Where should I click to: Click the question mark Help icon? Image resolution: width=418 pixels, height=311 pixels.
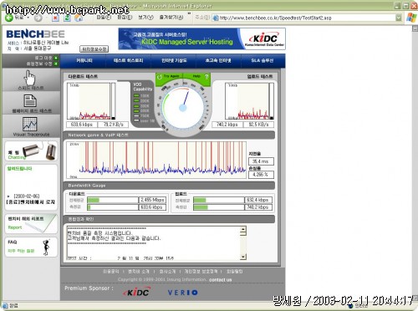206,76
